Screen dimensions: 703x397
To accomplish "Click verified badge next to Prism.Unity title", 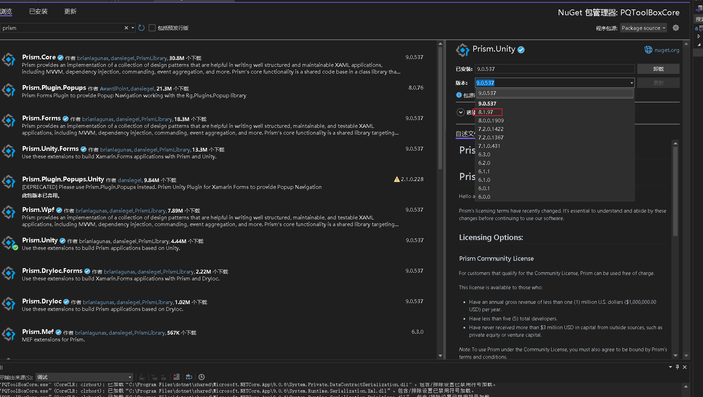I will click(521, 50).
